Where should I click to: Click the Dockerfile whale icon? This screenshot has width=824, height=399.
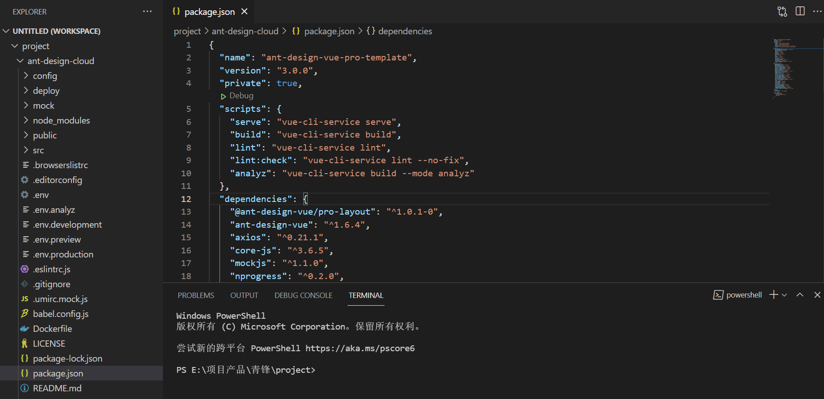25,329
